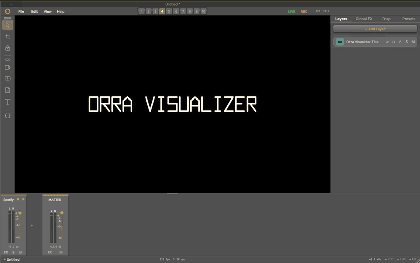Click the Spotify channel name
This screenshot has height=263, width=420.
click(x=8, y=200)
